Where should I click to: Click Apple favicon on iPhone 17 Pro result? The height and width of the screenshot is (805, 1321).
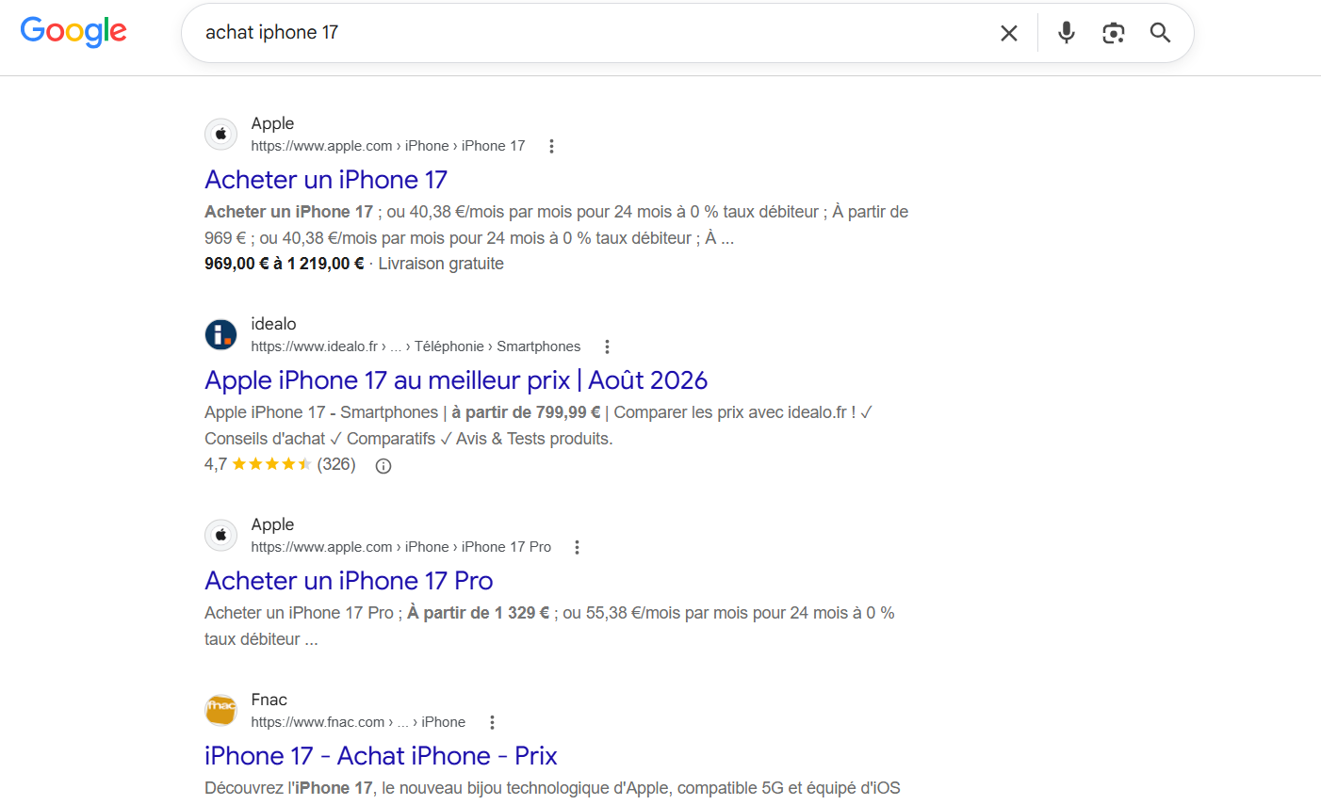(221, 535)
